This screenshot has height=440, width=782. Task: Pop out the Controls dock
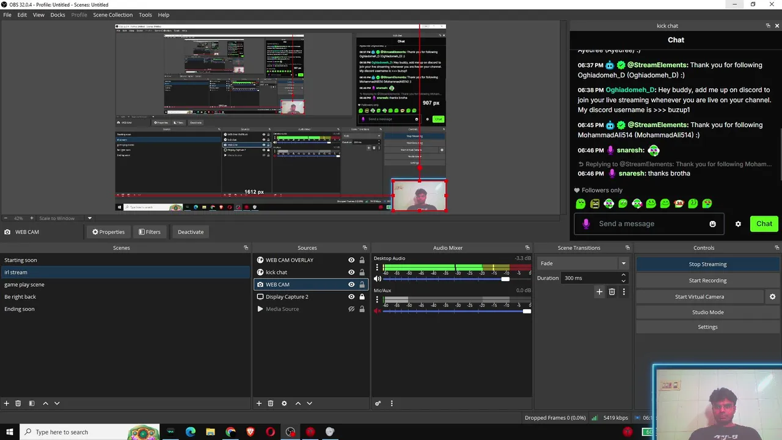point(777,248)
